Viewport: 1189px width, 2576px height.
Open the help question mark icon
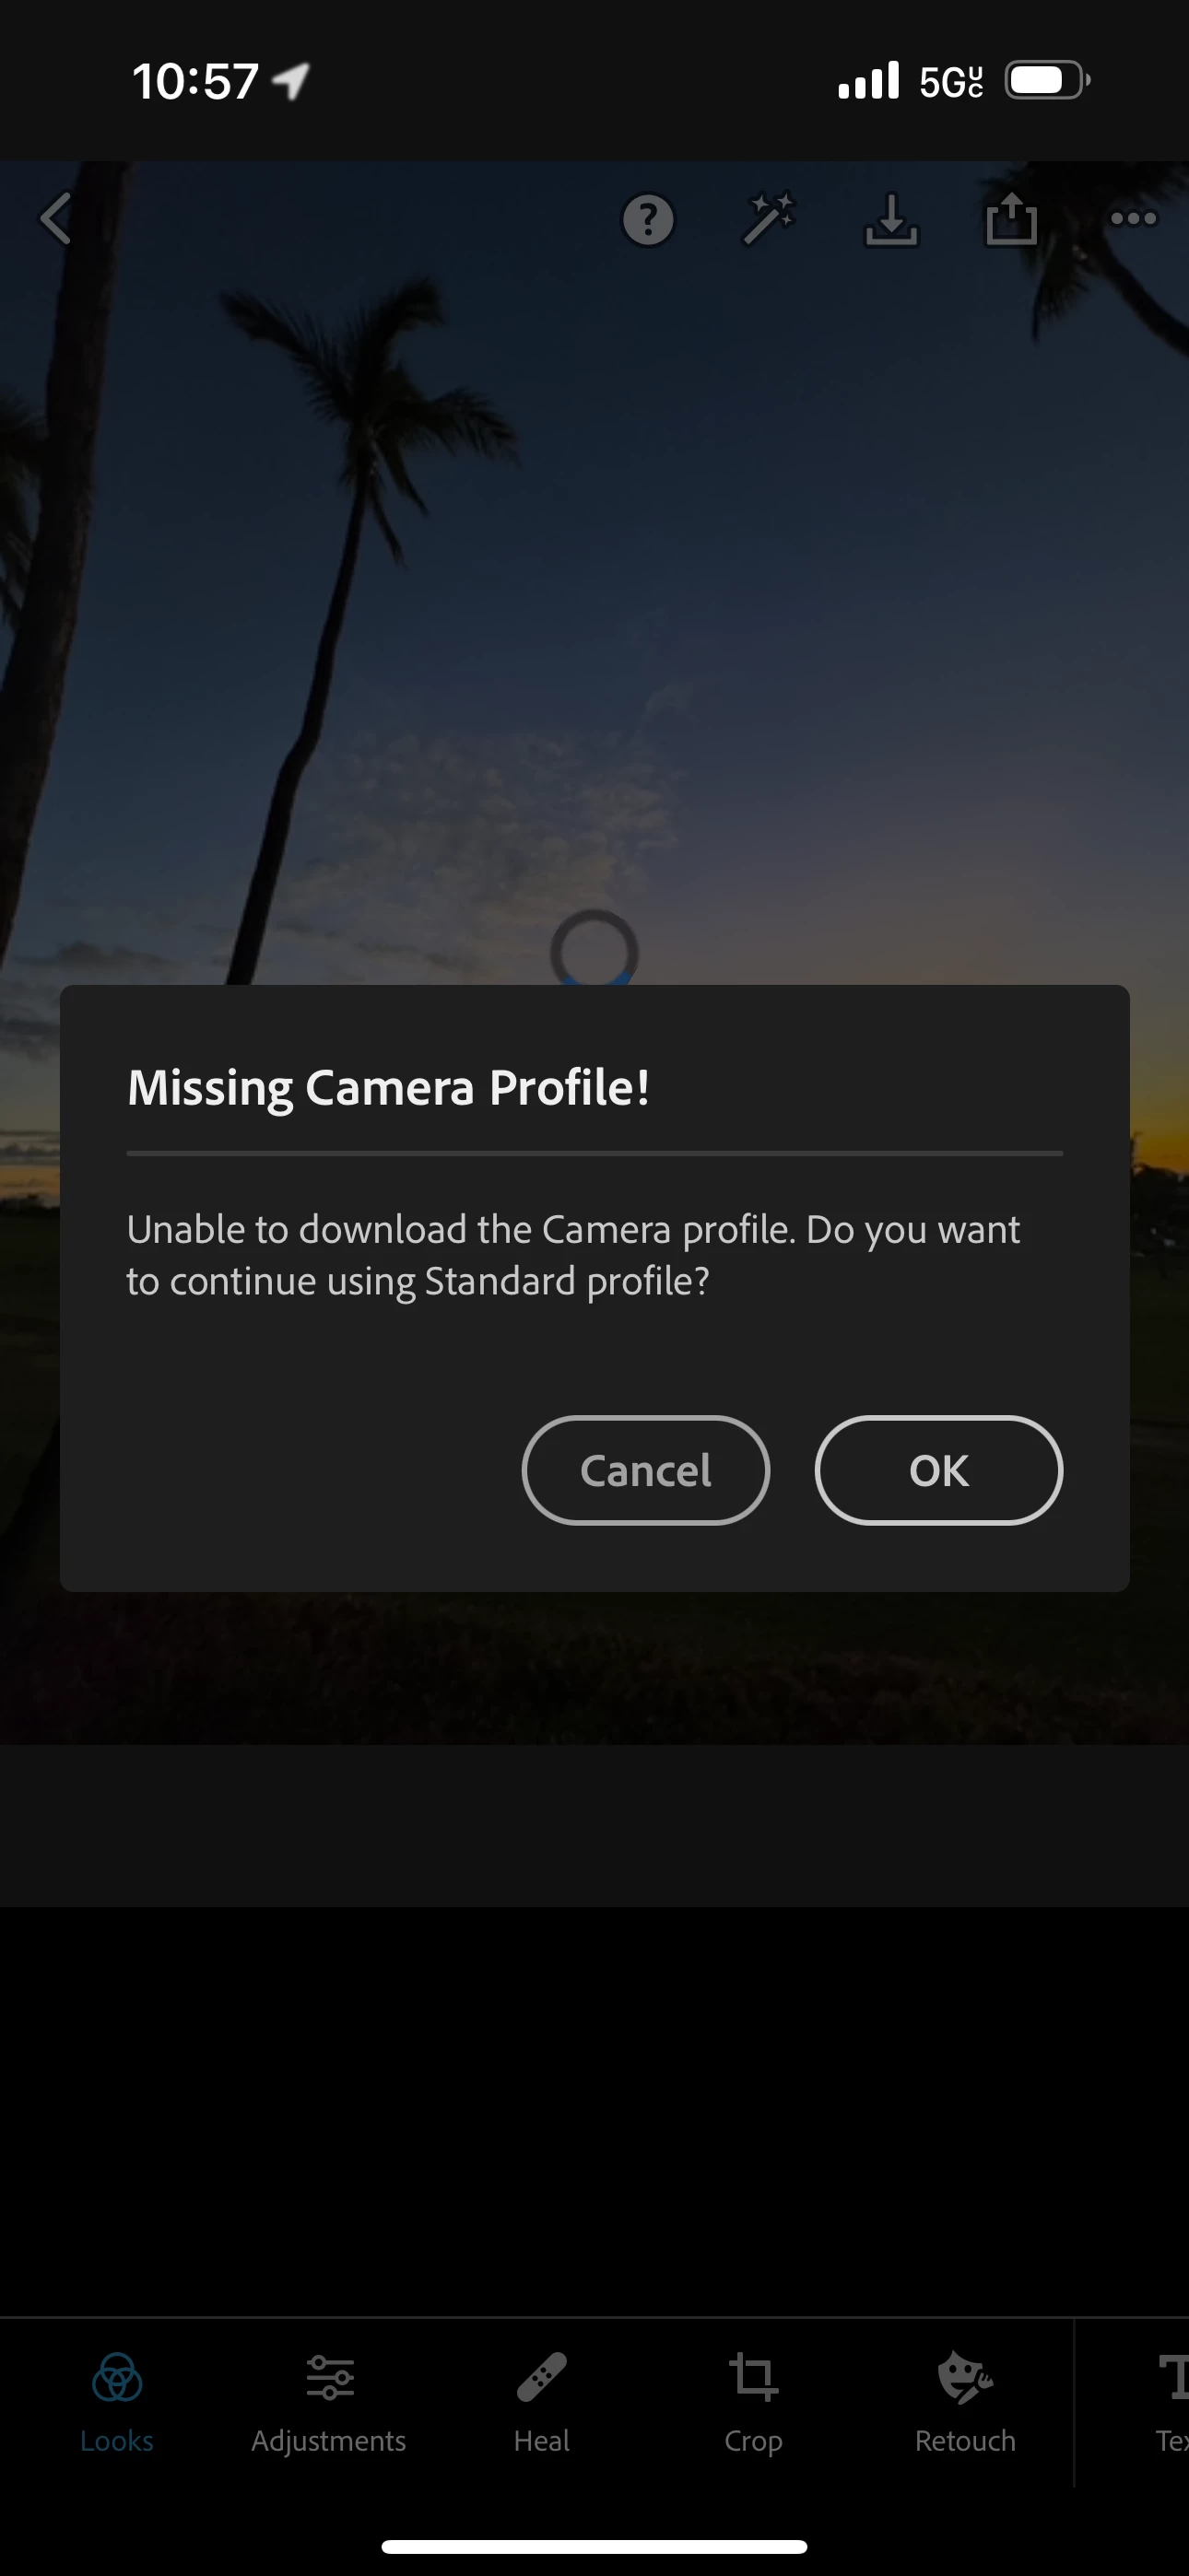point(649,219)
